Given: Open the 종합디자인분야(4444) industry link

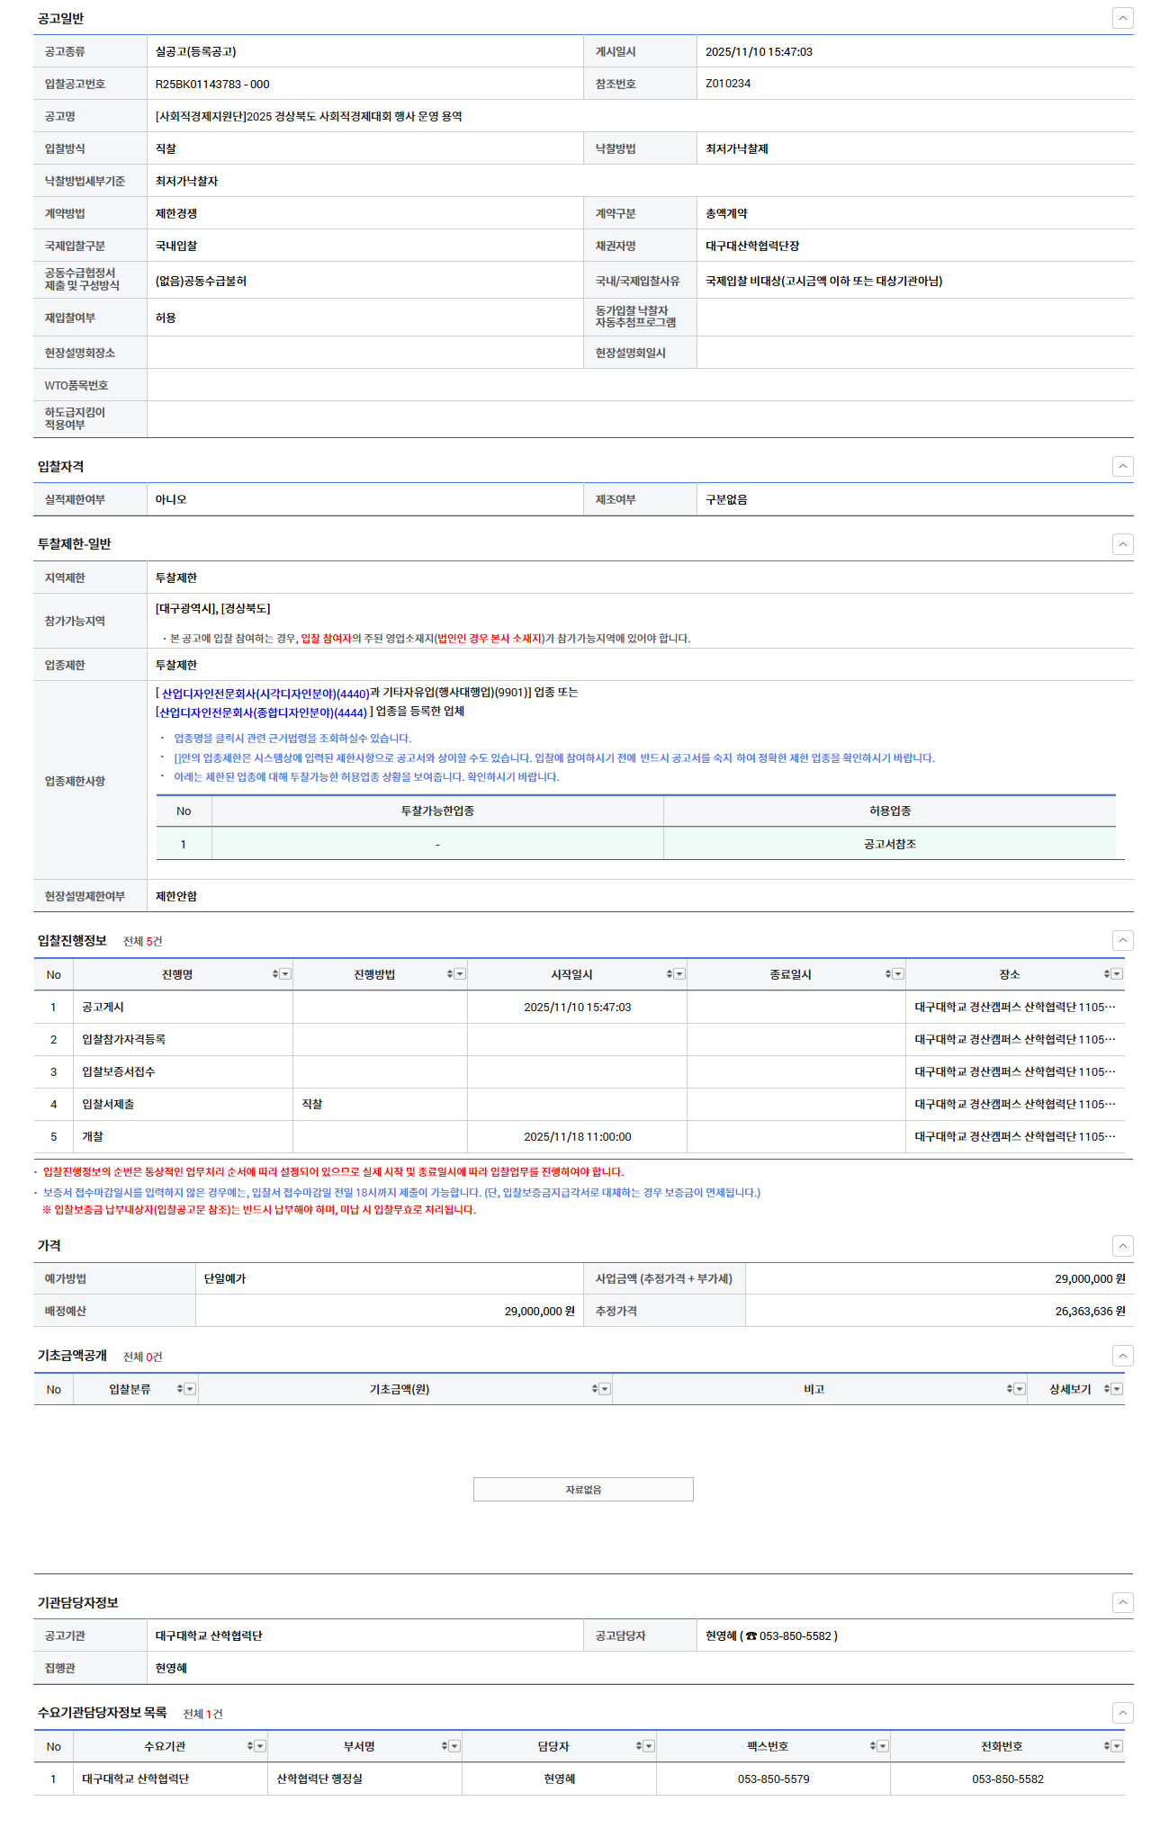Looking at the screenshot, I should [x=263, y=712].
